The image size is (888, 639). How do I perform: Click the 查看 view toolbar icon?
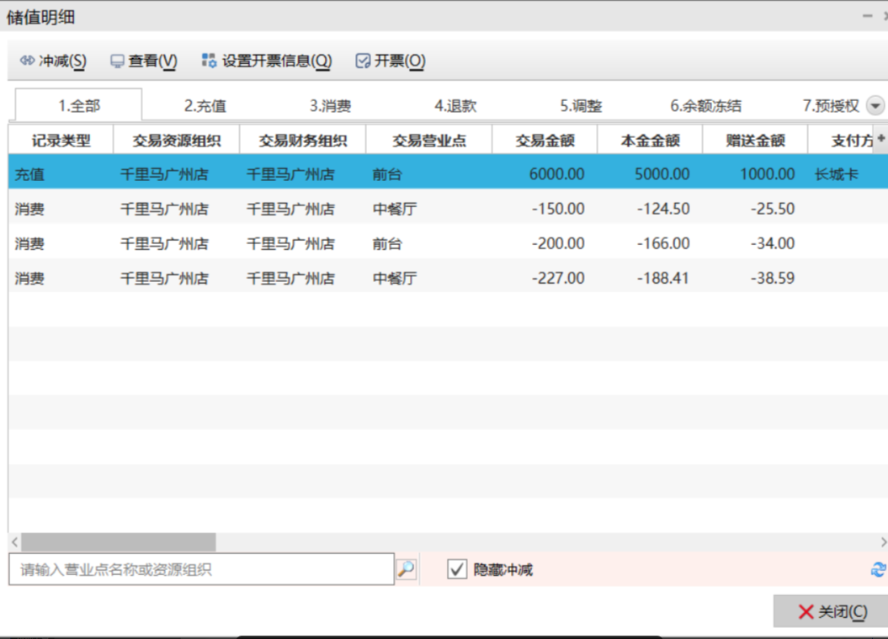coord(117,61)
